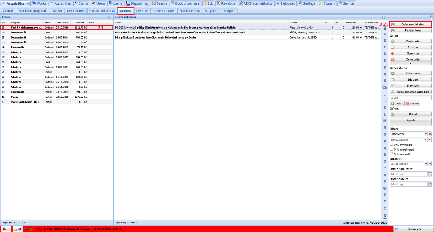Click the double up arrow above alphabet index

pyautogui.click(x=385, y=28)
